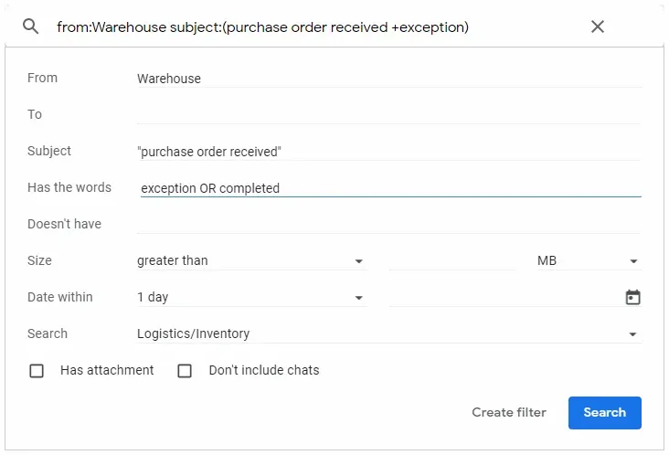
Task: Click the empty Doesn't have field
Action: point(389,224)
